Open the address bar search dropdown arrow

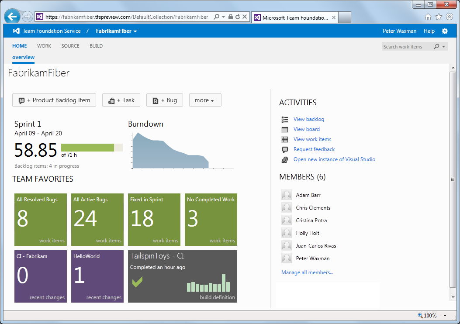click(x=223, y=17)
